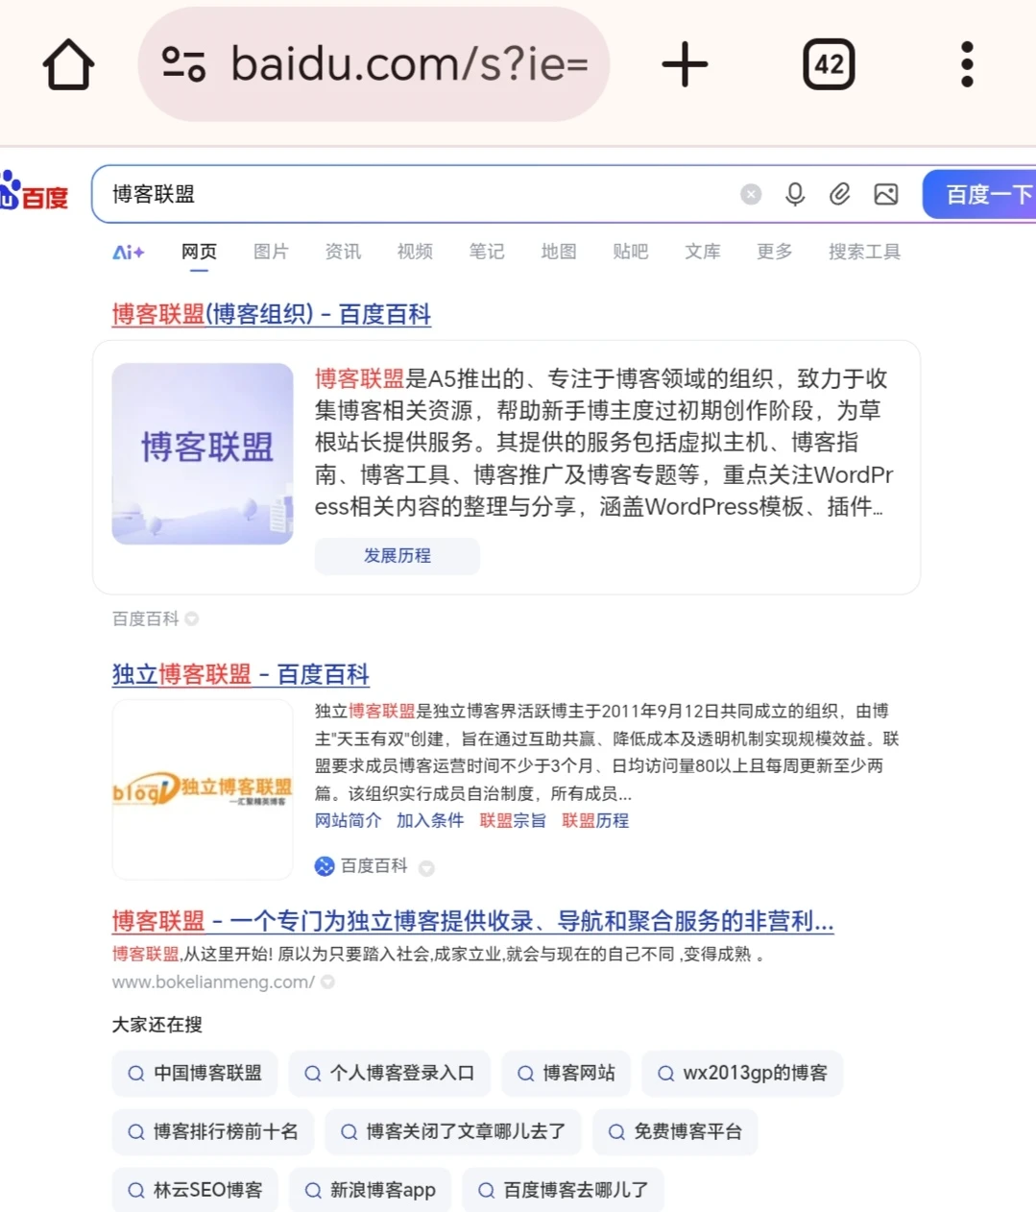Click the 独立博客联盟 logo thumbnail
The height and width of the screenshot is (1212, 1036).
[x=203, y=789]
